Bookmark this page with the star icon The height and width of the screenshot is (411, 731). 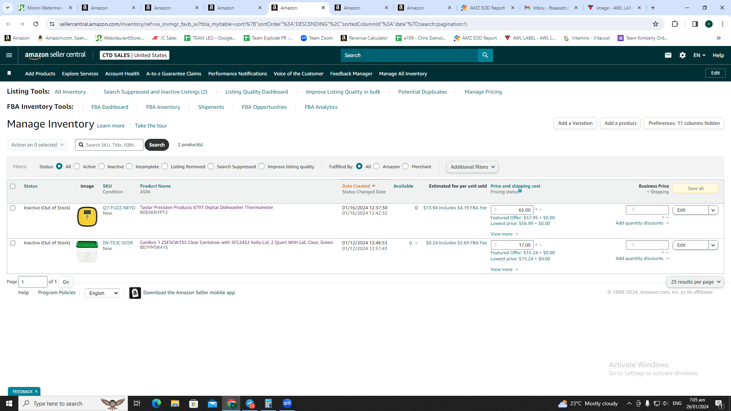656,24
